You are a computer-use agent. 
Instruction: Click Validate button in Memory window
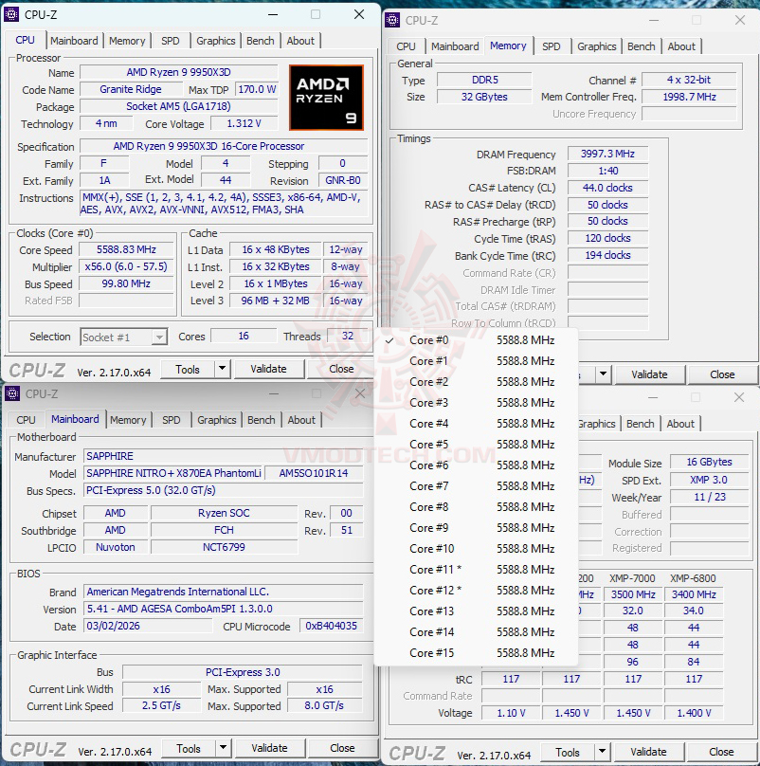coord(649,374)
